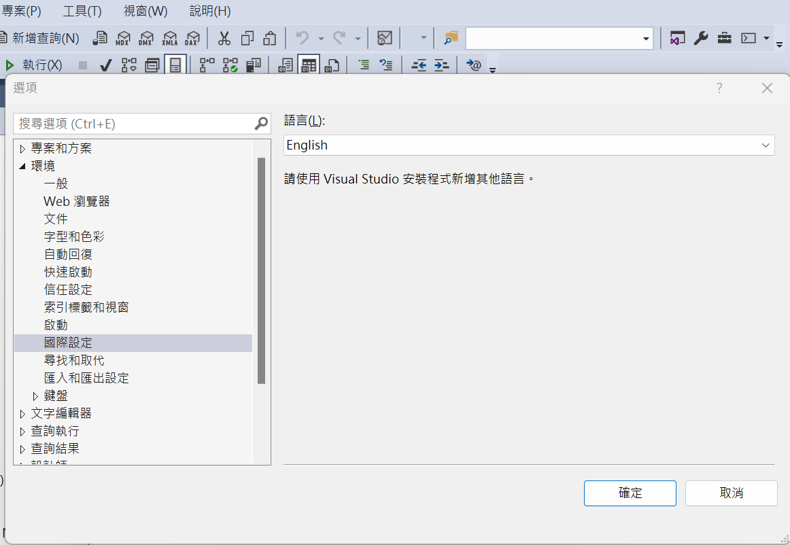Screen dimensions: 790x545
Task: Select 快速啟動 tree item
Action: 68,272
